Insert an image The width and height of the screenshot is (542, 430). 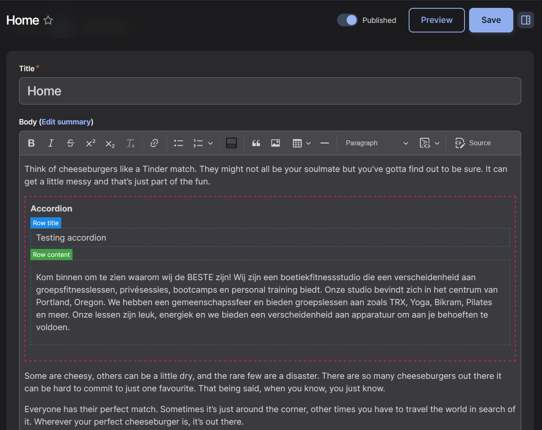275,143
